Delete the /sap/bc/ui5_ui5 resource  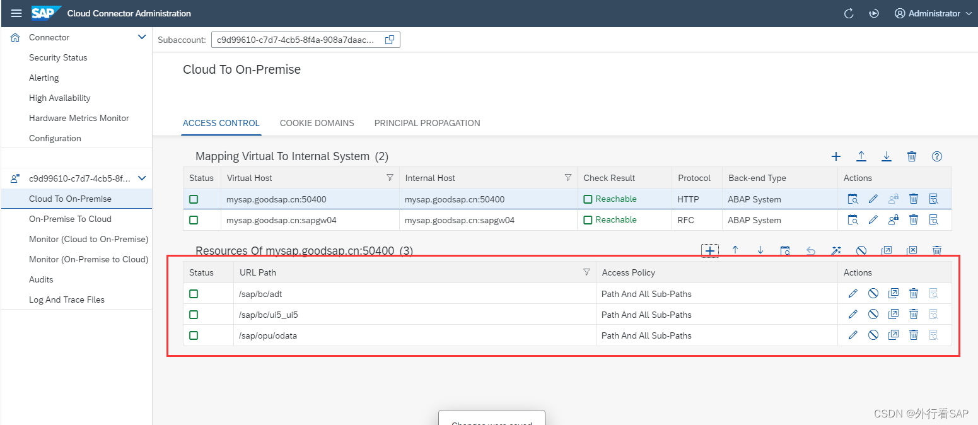pyautogui.click(x=914, y=314)
